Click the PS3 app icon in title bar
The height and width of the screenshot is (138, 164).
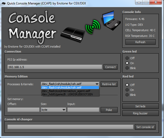click(4, 3)
